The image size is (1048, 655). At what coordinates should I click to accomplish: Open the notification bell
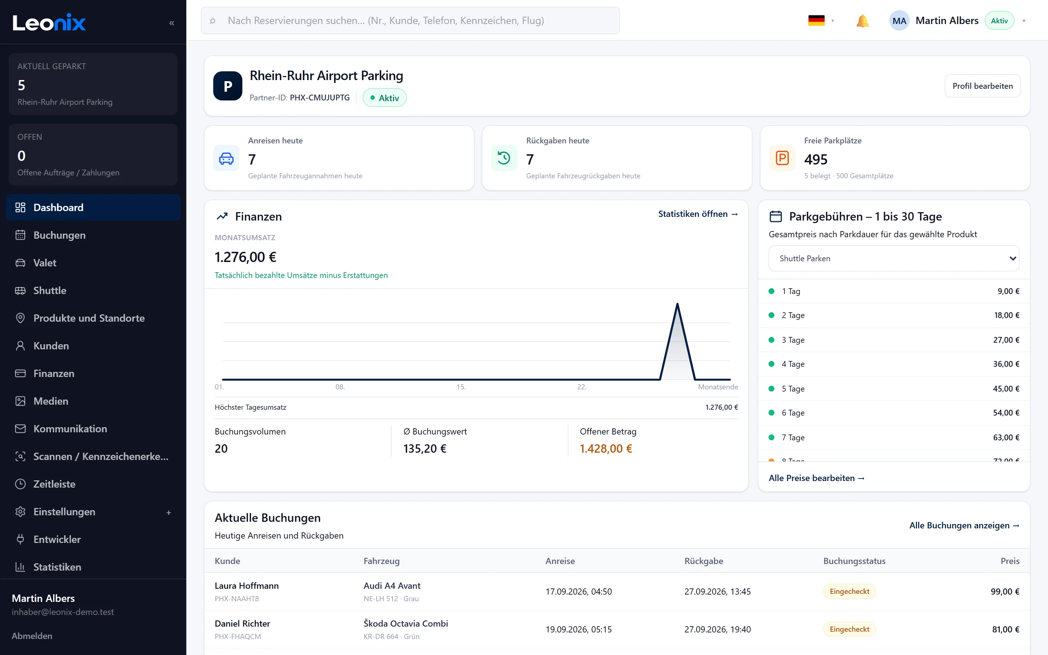point(862,21)
